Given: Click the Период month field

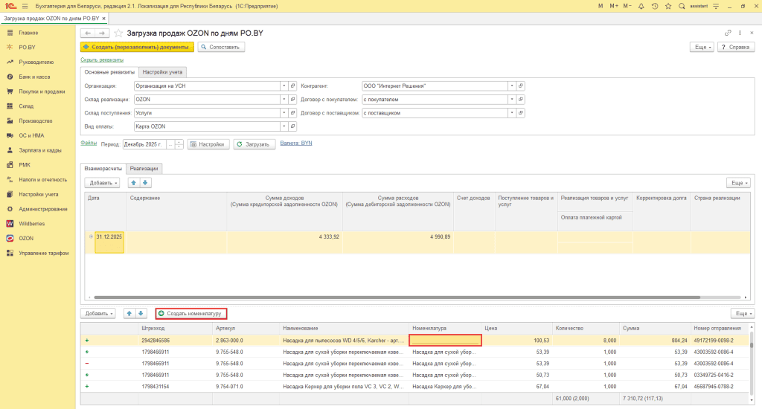Looking at the screenshot, I should click(x=144, y=144).
